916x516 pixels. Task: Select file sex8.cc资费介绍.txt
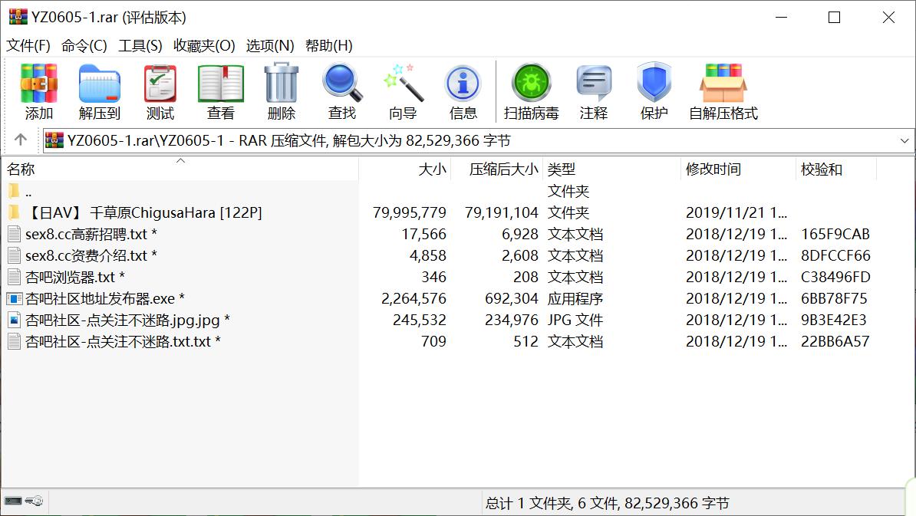coord(91,255)
